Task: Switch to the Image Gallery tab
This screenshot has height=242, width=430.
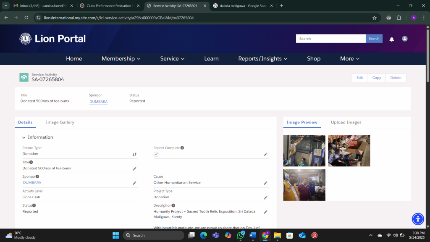Action: pos(60,122)
